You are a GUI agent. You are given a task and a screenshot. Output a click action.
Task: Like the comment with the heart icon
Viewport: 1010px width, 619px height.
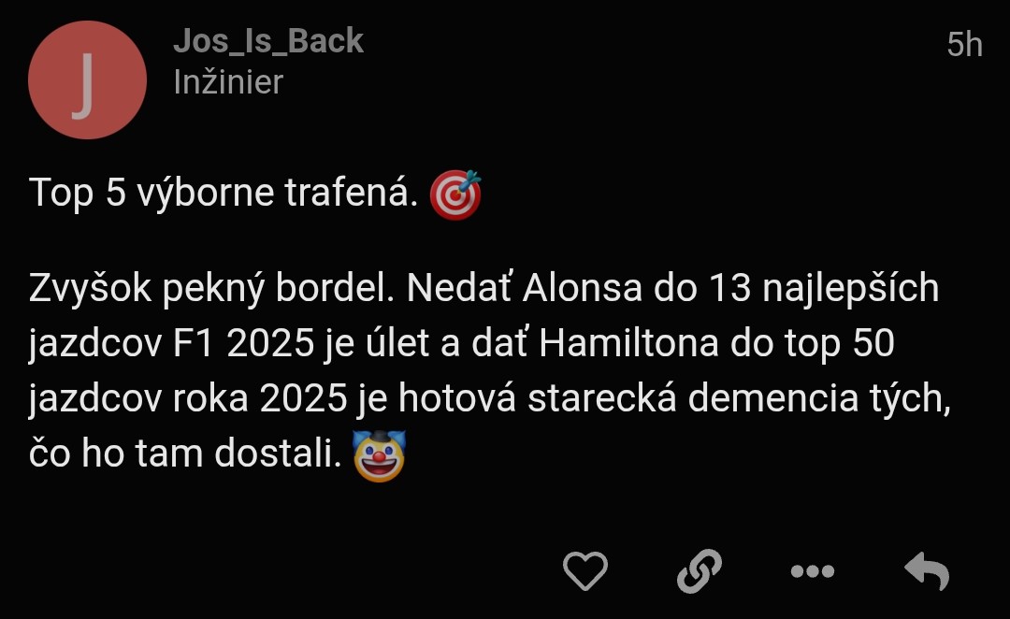coord(584,570)
